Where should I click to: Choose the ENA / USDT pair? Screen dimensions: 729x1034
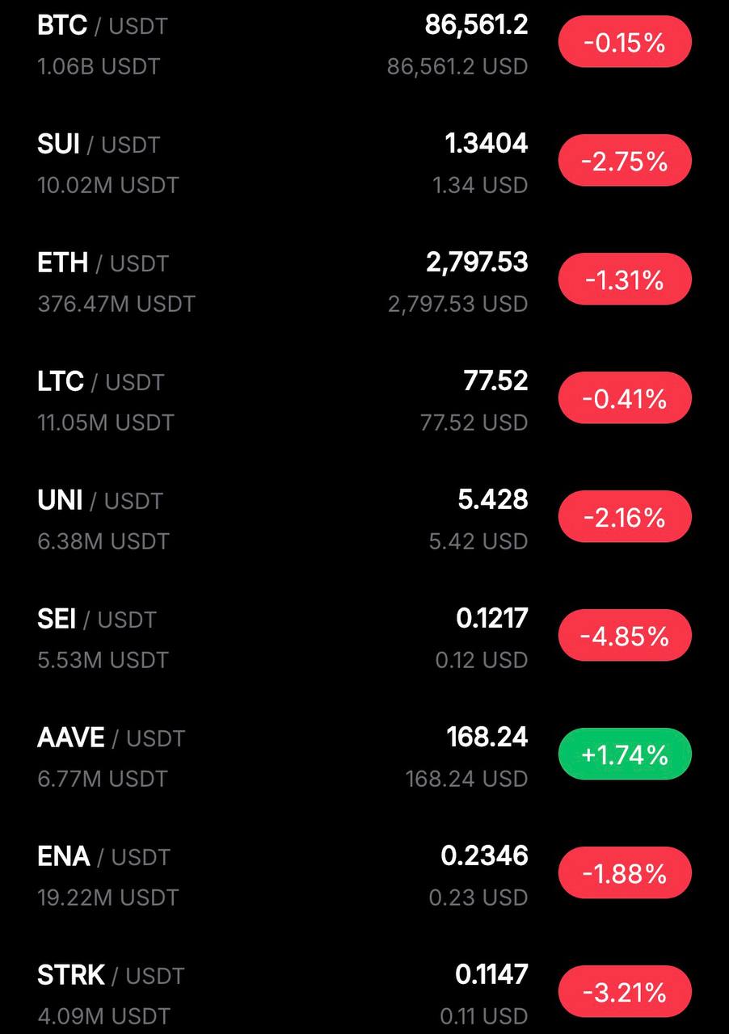click(x=103, y=857)
